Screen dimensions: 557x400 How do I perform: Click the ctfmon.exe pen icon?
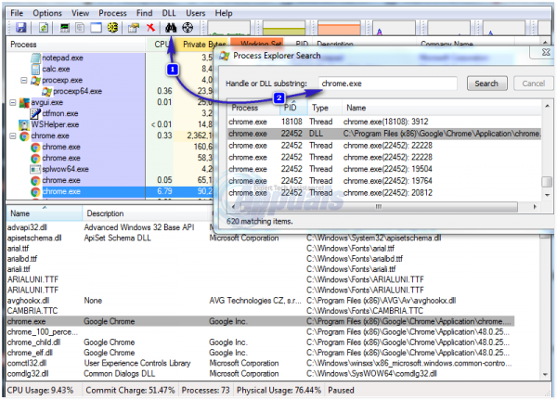pos(35,113)
